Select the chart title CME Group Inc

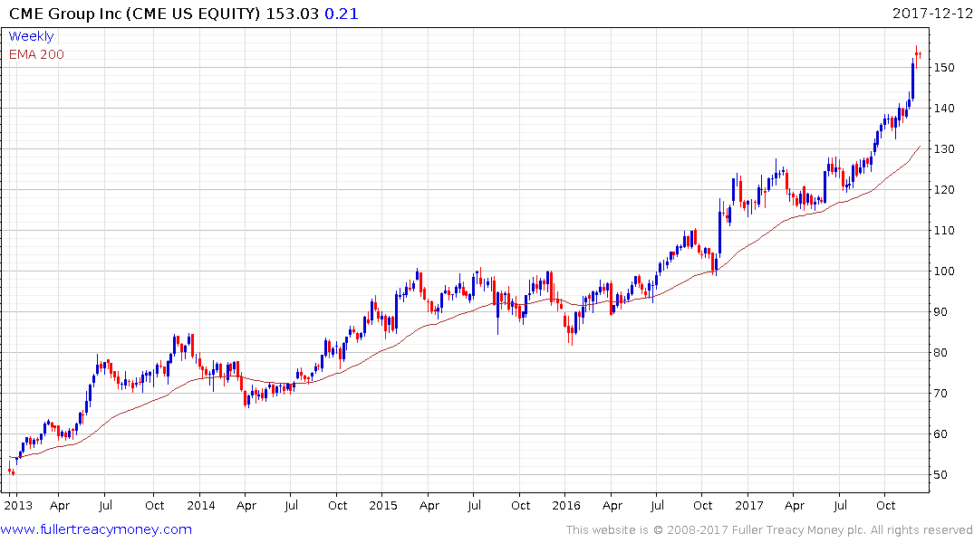click(x=65, y=14)
